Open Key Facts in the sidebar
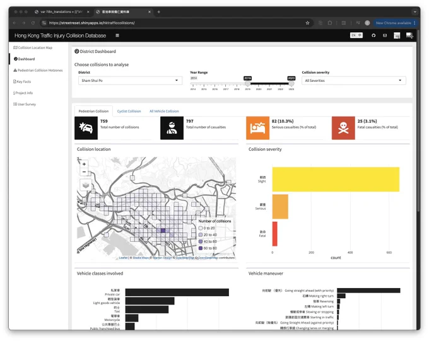Screen dimensions: 429x341 point(22,81)
